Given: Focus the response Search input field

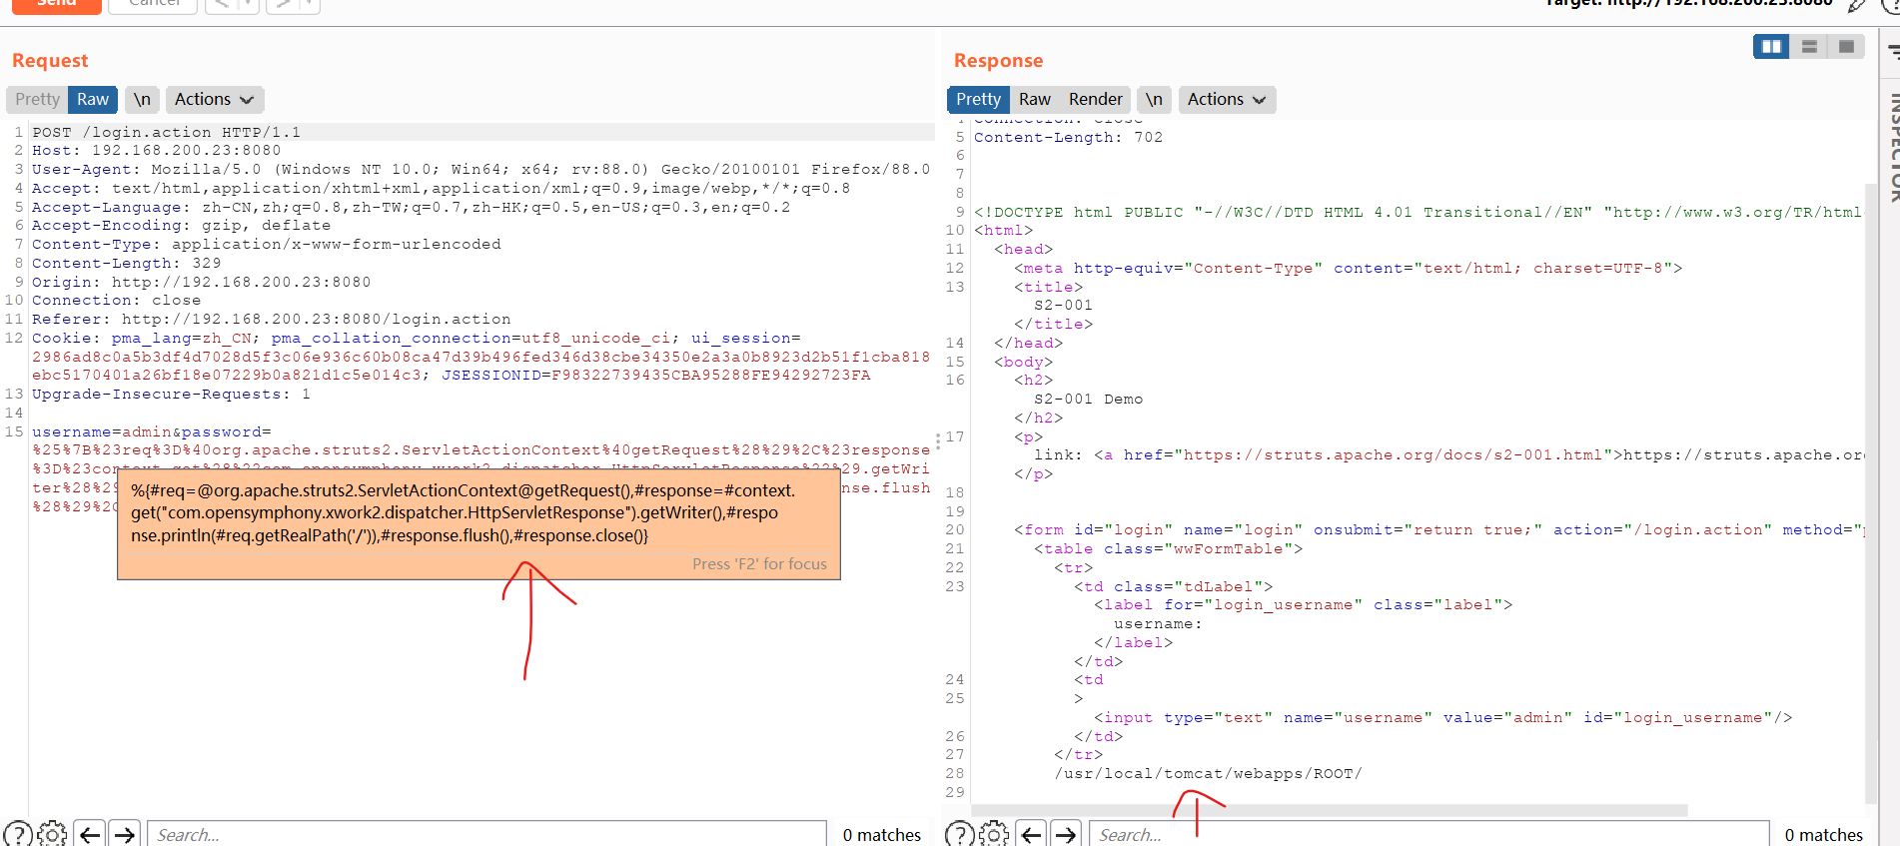Looking at the screenshot, I should click(x=1428, y=834).
